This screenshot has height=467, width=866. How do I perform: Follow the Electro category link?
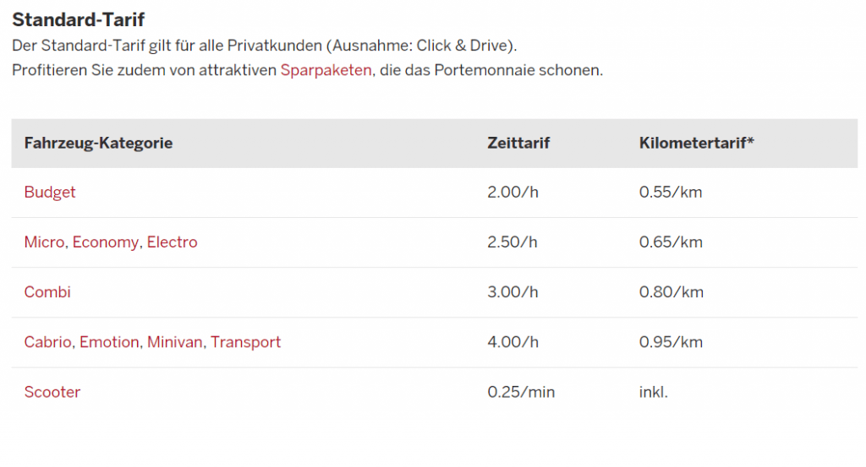pyautogui.click(x=173, y=242)
